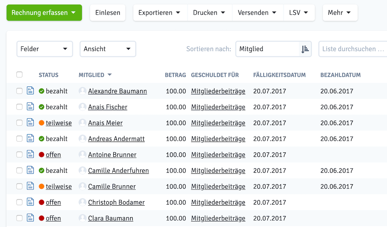This screenshot has width=387, height=227.
Task: Select the checkbox next to Camille Anderfuhren
Action: (19, 170)
